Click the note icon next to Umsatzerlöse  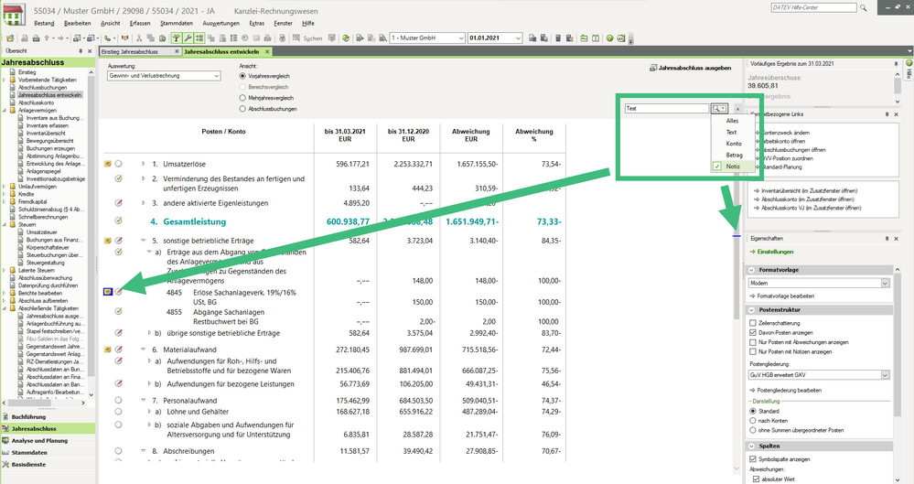click(x=108, y=163)
